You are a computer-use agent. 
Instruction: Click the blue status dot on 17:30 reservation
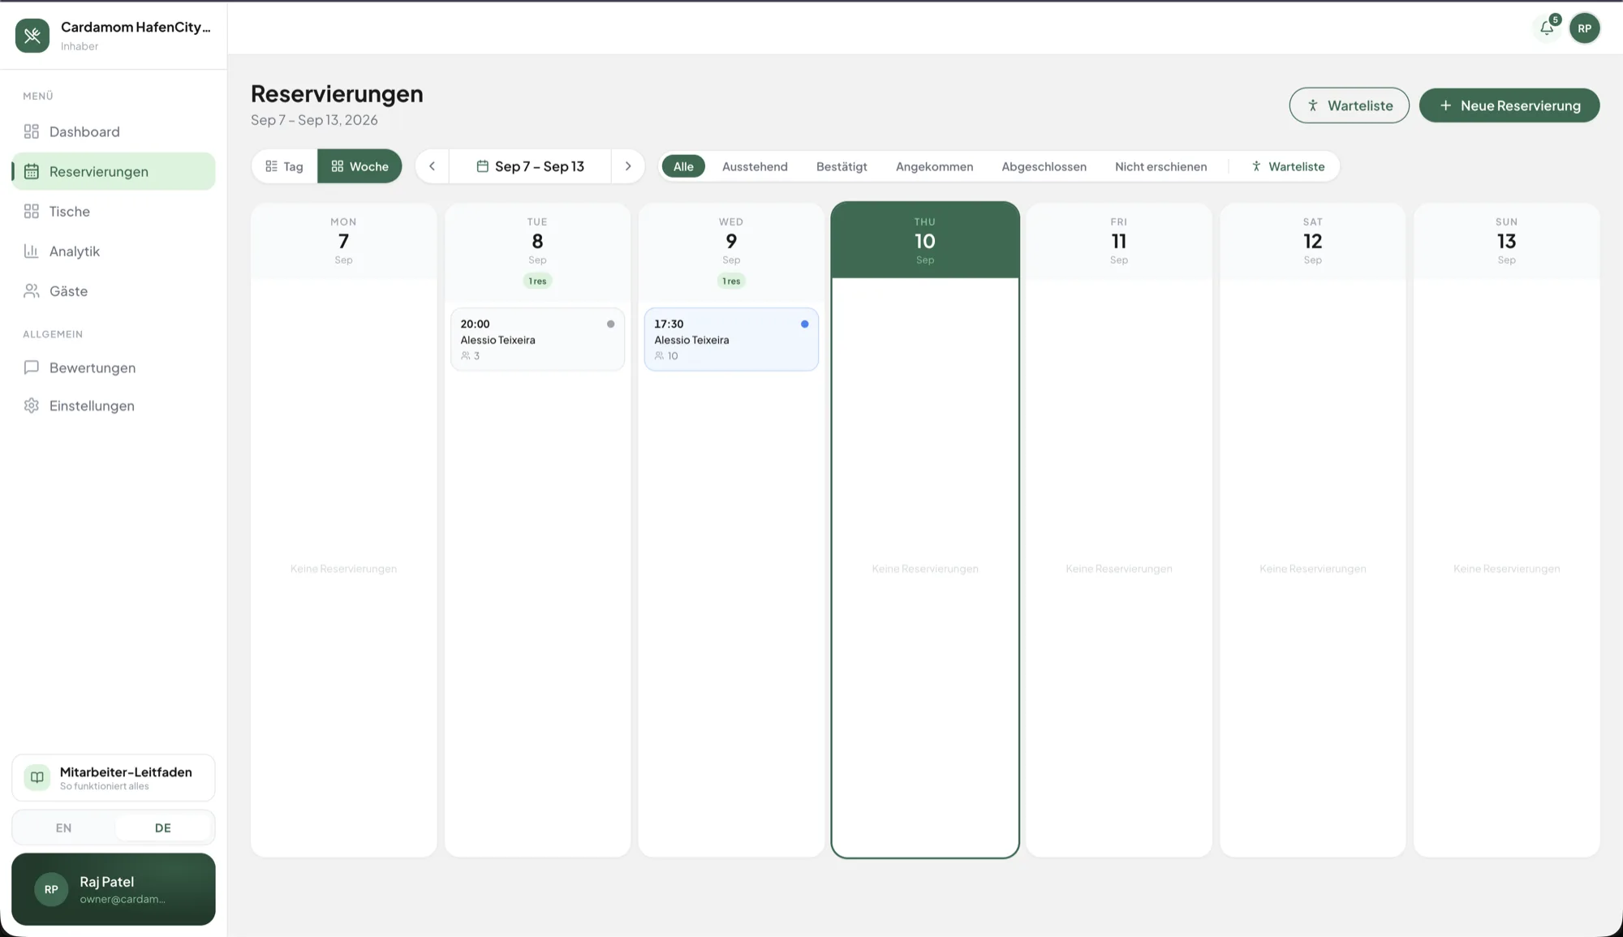(x=804, y=324)
